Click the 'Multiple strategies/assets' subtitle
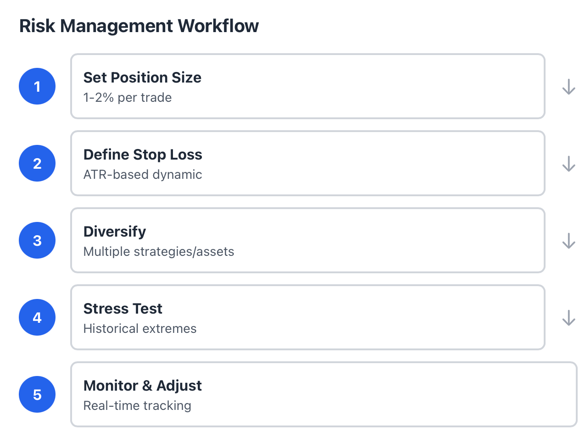 pyautogui.click(x=159, y=252)
